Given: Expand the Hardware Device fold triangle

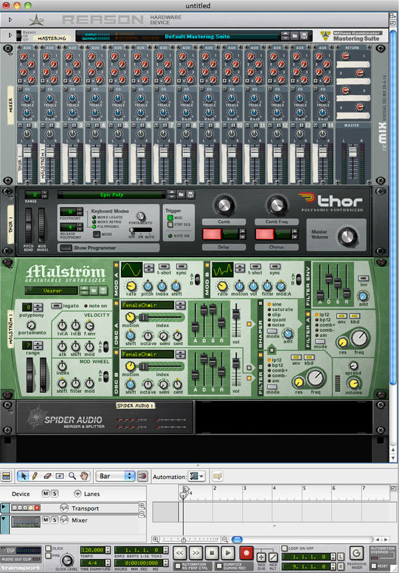Looking at the screenshot, I should click(x=10, y=19).
